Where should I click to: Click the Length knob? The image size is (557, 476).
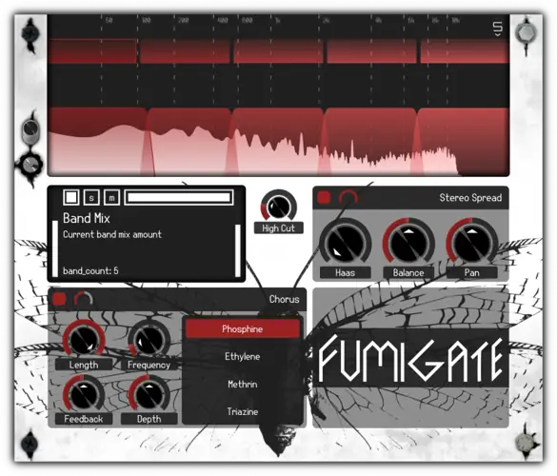pyautogui.click(x=84, y=339)
